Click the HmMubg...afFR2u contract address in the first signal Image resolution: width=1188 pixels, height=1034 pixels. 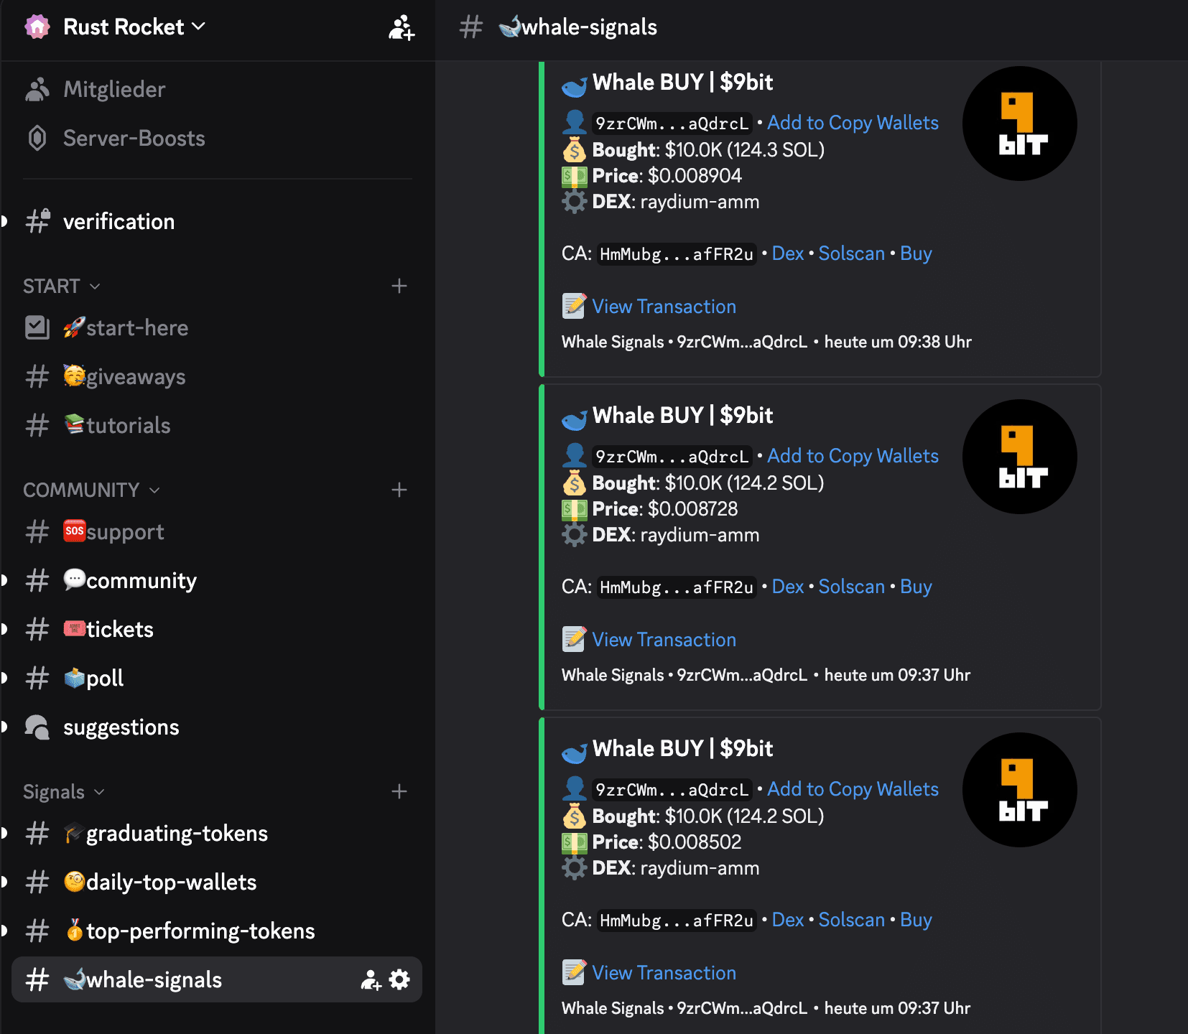[676, 254]
